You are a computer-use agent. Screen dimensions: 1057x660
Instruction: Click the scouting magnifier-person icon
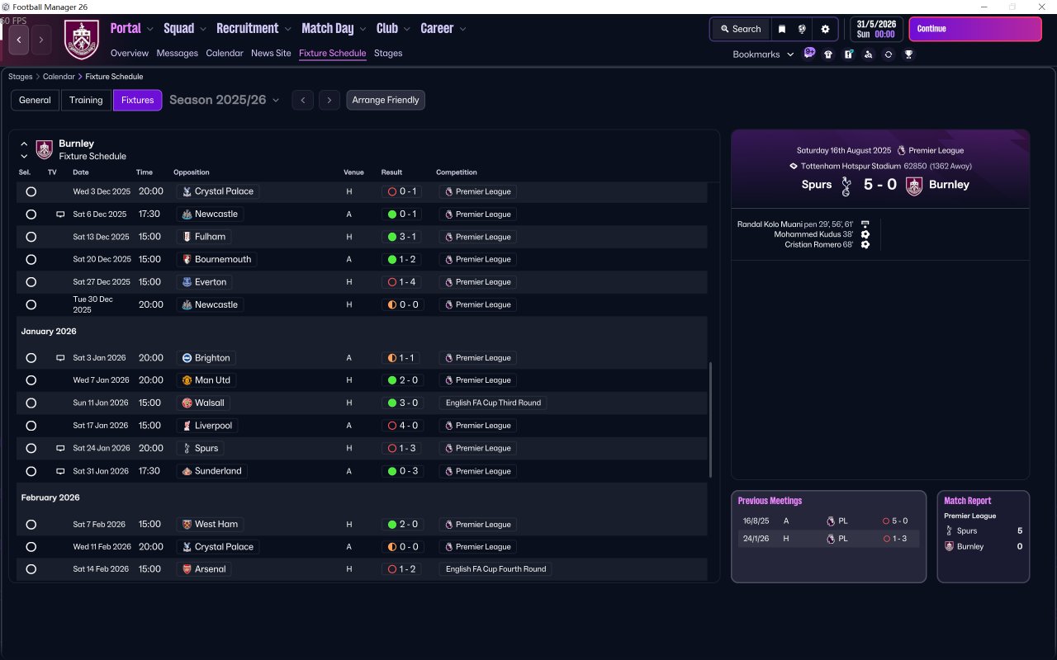[868, 54]
